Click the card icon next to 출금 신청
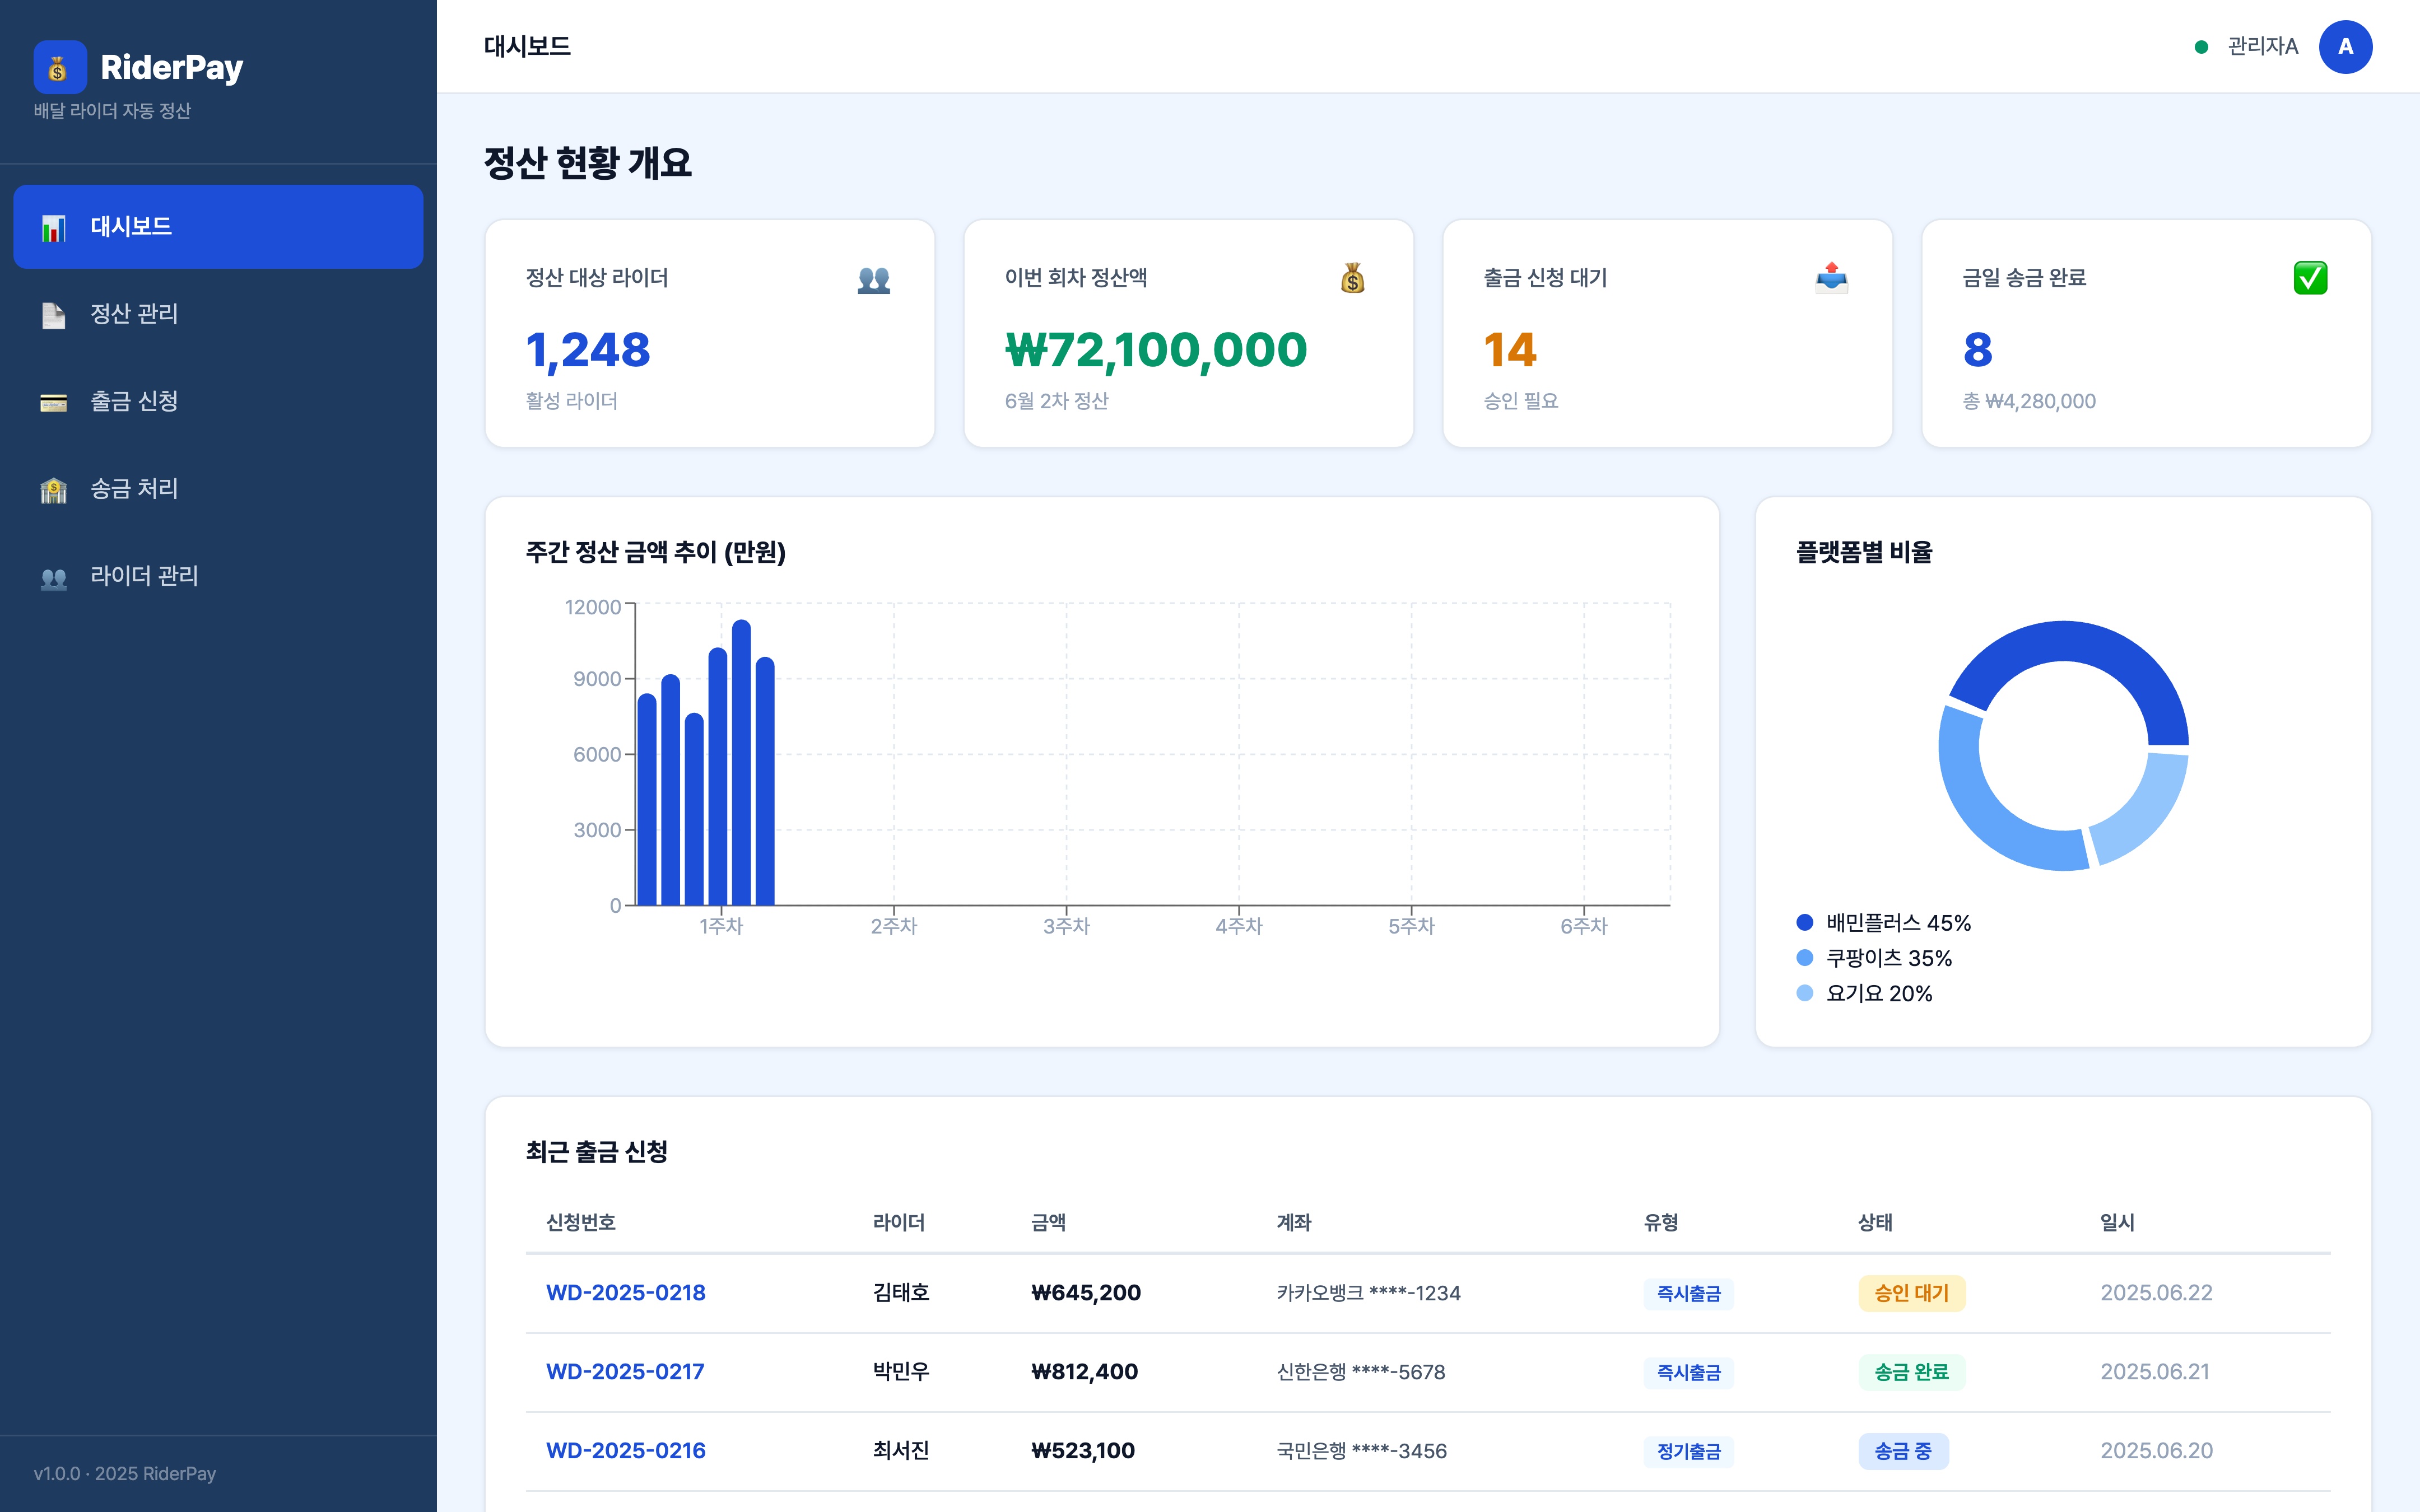The height and width of the screenshot is (1512, 2420). tap(53, 402)
